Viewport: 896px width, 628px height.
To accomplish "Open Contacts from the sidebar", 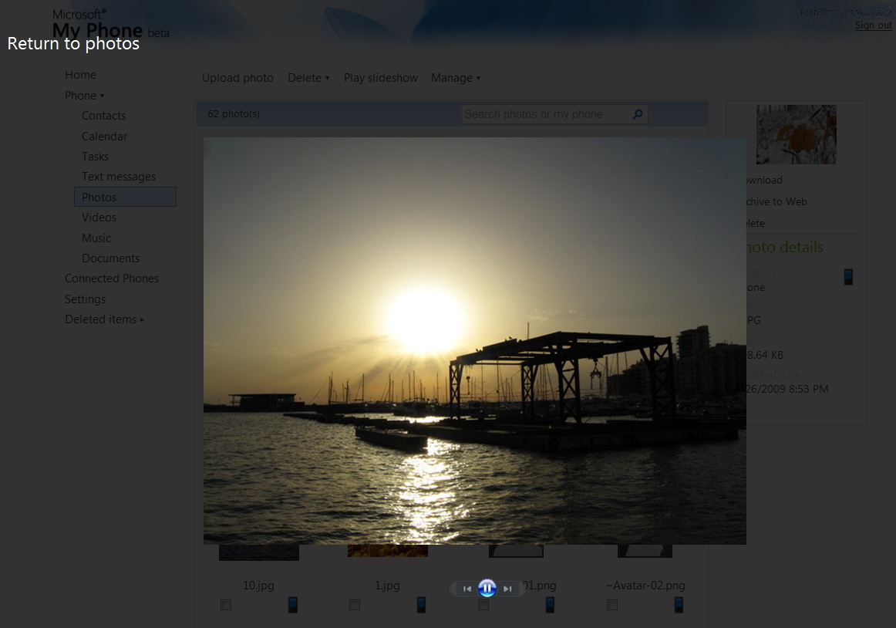I will (x=103, y=116).
